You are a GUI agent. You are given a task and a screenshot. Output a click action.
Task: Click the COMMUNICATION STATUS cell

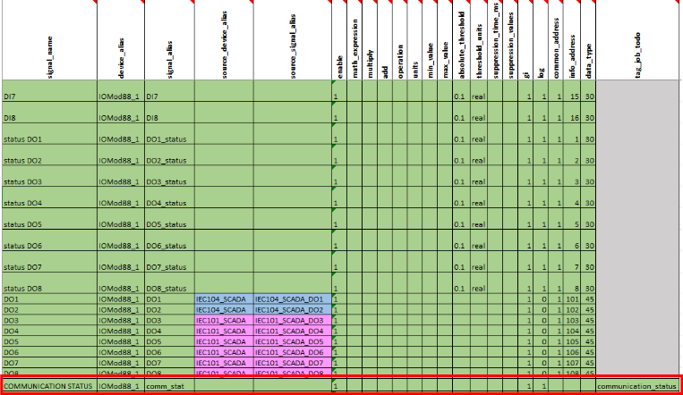click(49, 385)
